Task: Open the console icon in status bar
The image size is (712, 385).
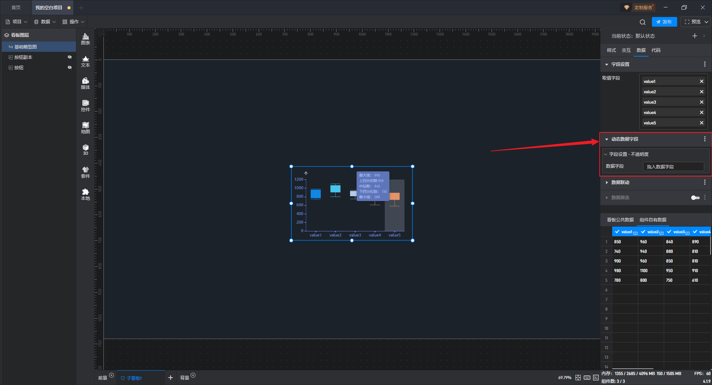Action: [x=596, y=378]
